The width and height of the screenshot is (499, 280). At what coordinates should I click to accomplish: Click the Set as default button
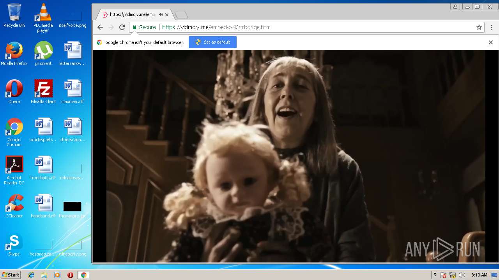point(212,42)
